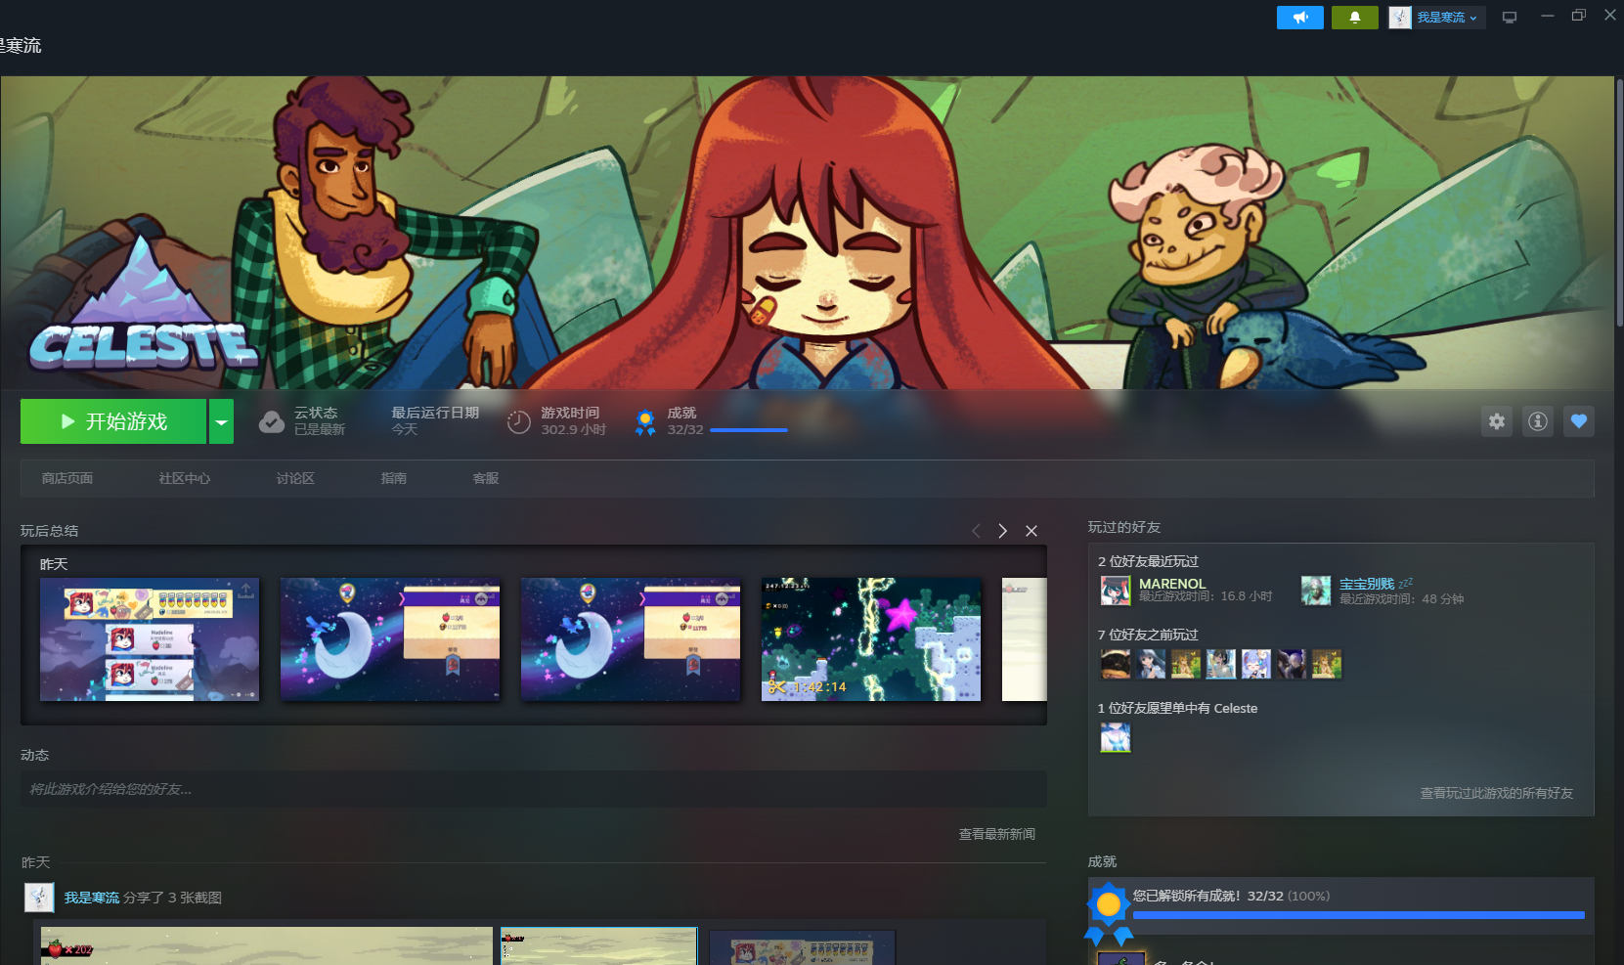The height and width of the screenshot is (965, 1624).
Task: Click the 32/32 achievements progress bar
Action: pyautogui.click(x=748, y=430)
